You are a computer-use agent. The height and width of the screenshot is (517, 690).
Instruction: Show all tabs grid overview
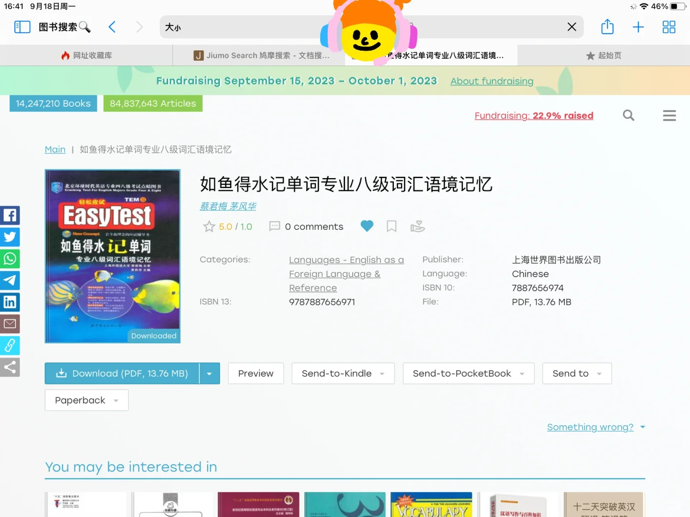669,27
